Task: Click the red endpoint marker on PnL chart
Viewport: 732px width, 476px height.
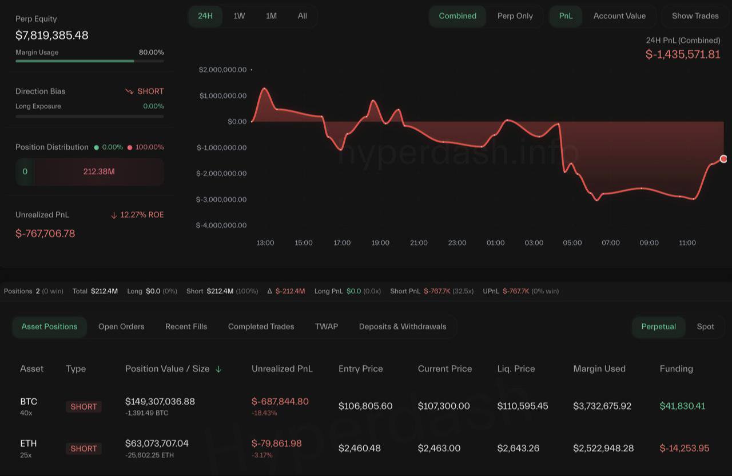Action: [x=723, y=159]
